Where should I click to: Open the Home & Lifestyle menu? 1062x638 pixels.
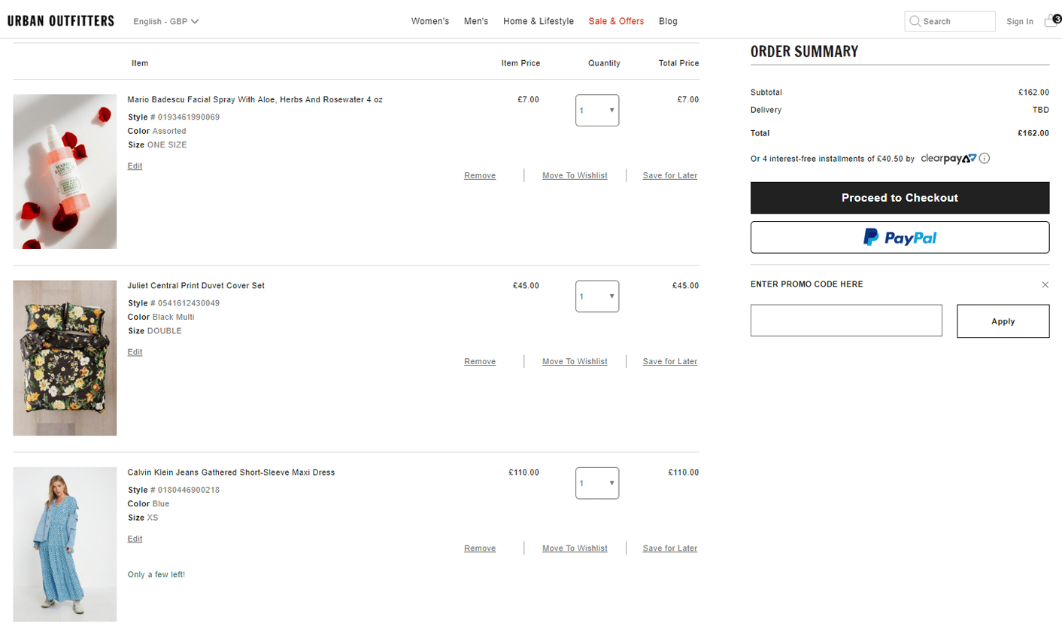539,21
